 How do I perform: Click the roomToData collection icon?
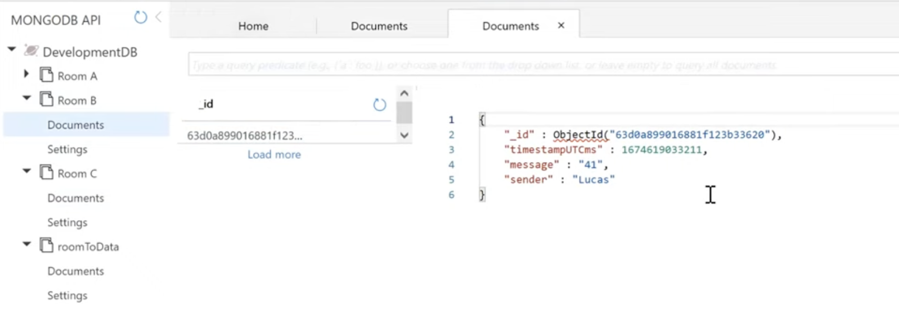click(x=46, y=245)
